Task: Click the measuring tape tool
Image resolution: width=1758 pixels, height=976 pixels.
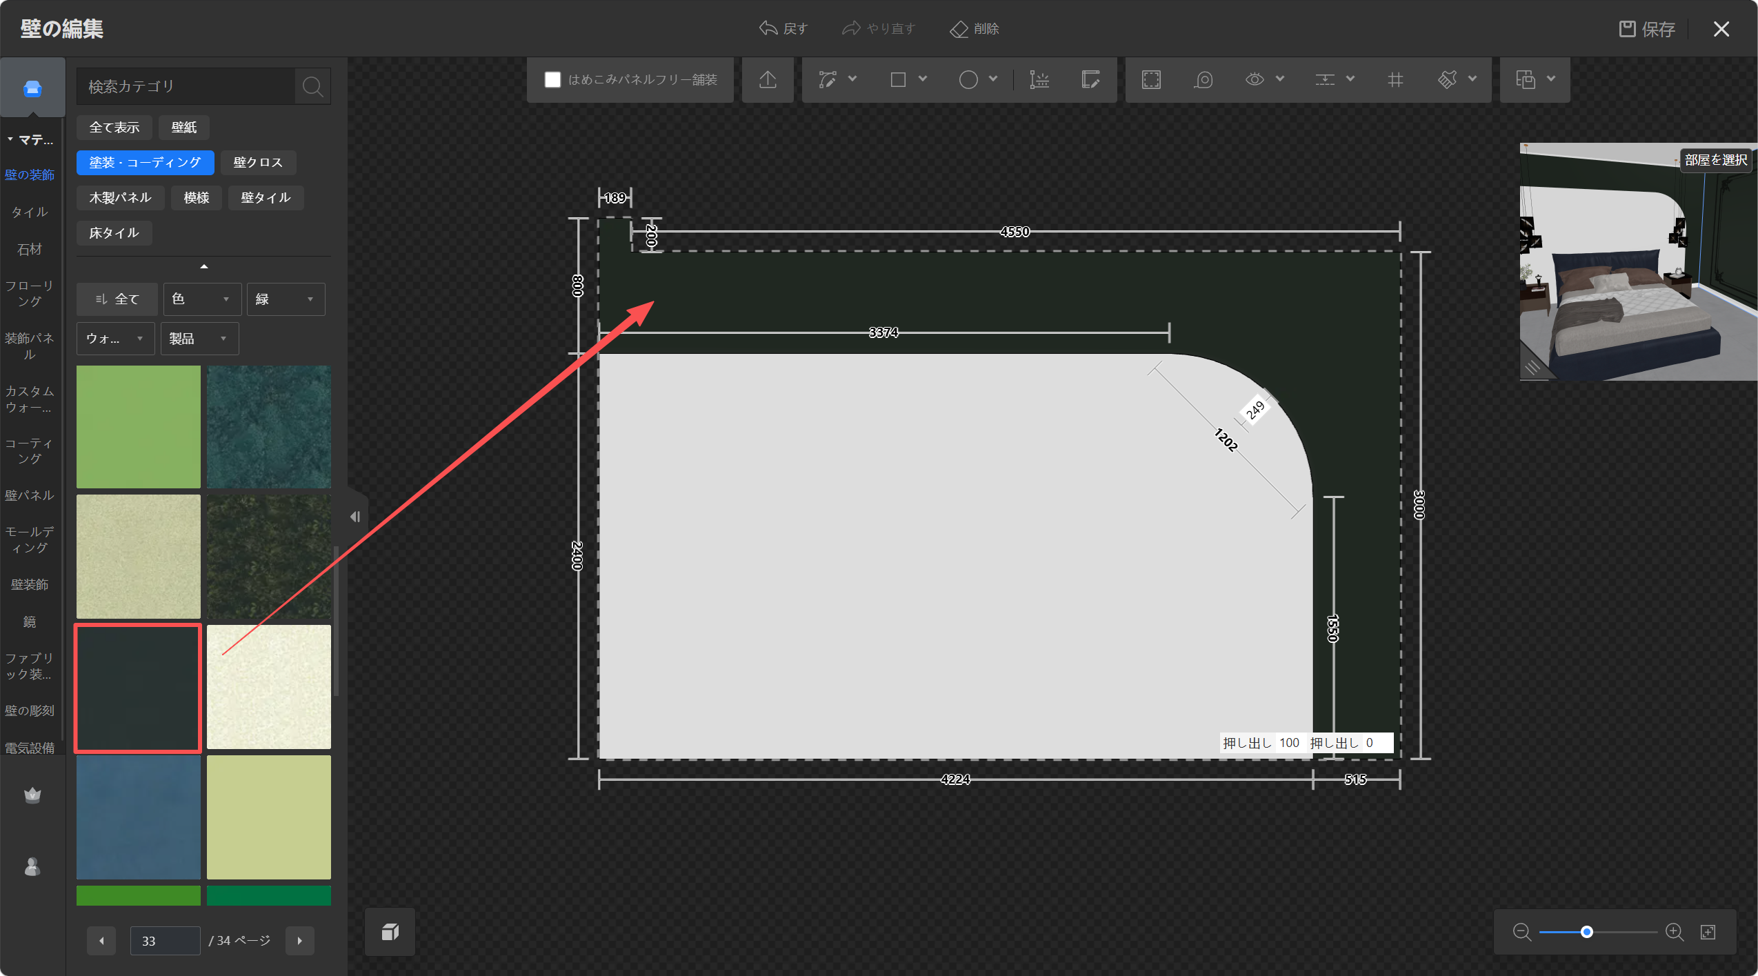Action: [1203, 80]
